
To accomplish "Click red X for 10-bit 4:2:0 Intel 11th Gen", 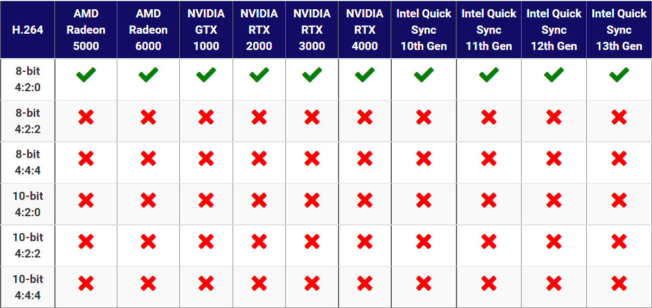I will tap(488, 200).
